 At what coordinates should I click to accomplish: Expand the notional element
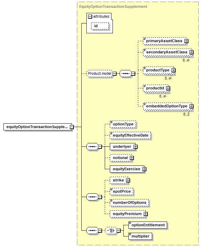tap(132, 158)
